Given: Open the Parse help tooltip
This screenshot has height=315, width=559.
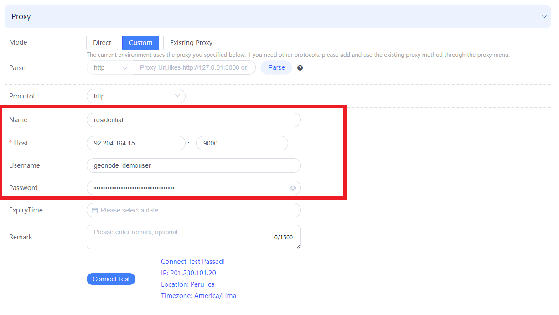Looking at the screenshot, I should pyautogui.click(x=300, y=67).
